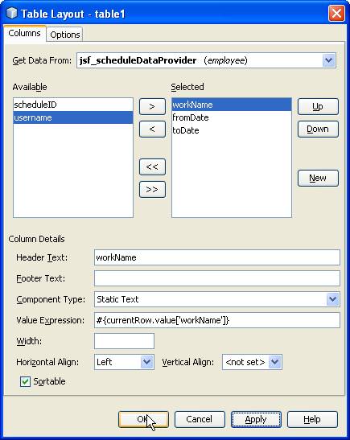Toggle the Sortable checkbox
This screenshot has height=440, width=350.
(x=25, y=381)
